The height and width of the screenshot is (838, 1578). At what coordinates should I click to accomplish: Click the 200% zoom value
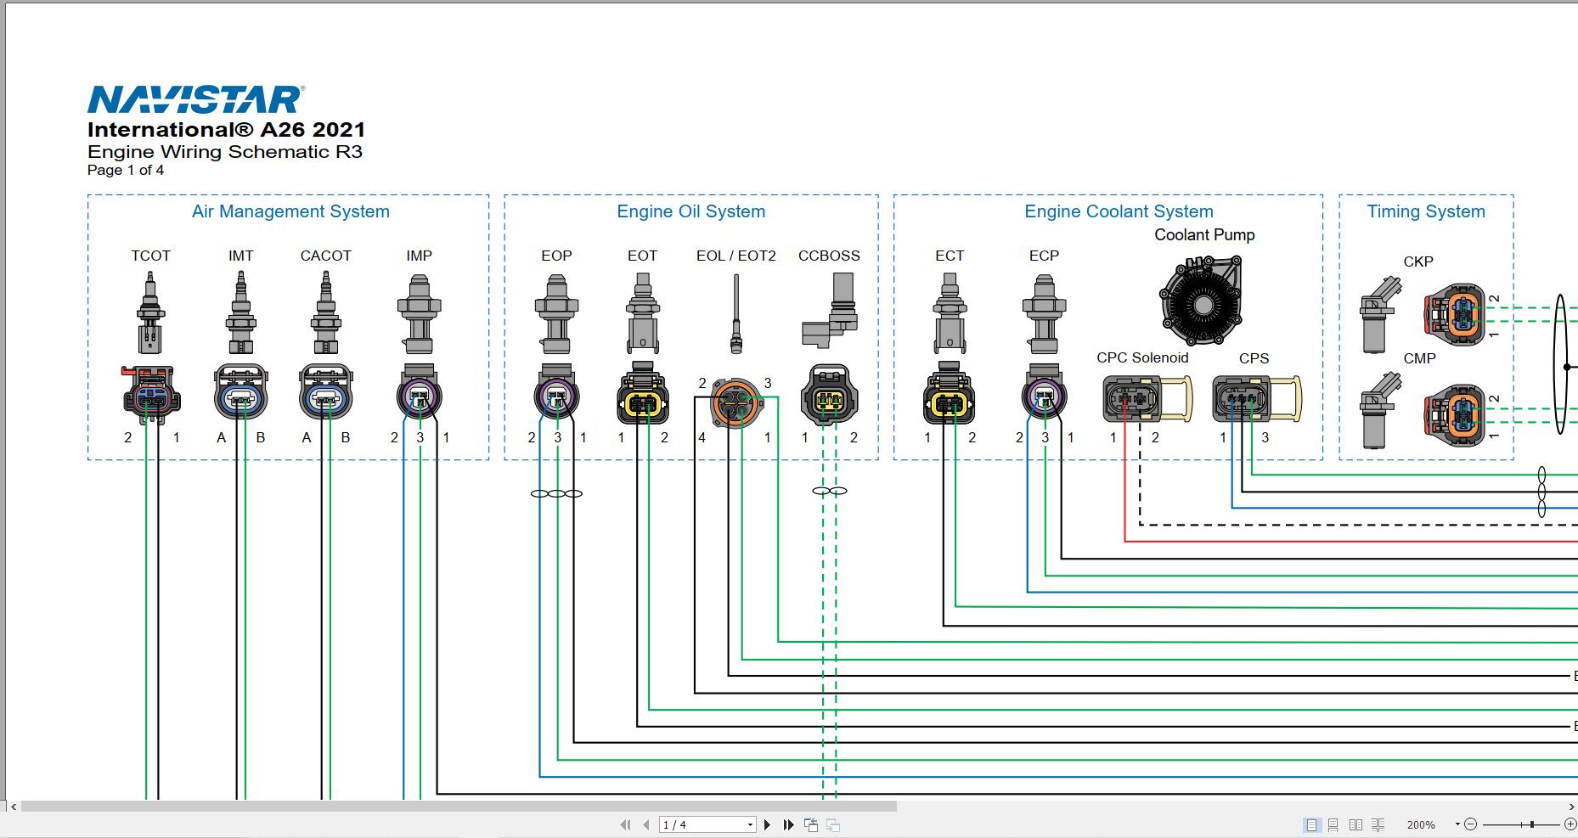click(1421, 824)
